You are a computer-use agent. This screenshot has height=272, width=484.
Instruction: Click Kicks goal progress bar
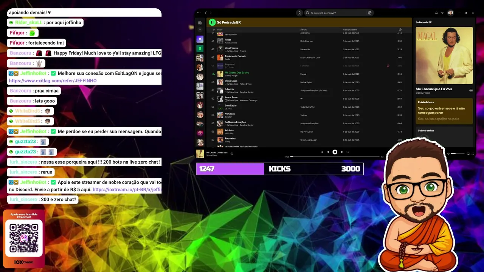[279, 169]
